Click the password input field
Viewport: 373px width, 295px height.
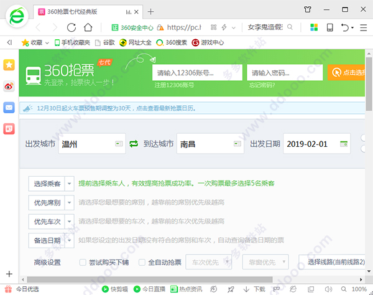pos(285,72)
